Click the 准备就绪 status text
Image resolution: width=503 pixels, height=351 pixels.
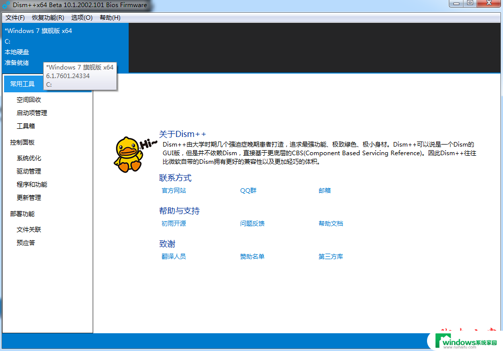(17, 62)
